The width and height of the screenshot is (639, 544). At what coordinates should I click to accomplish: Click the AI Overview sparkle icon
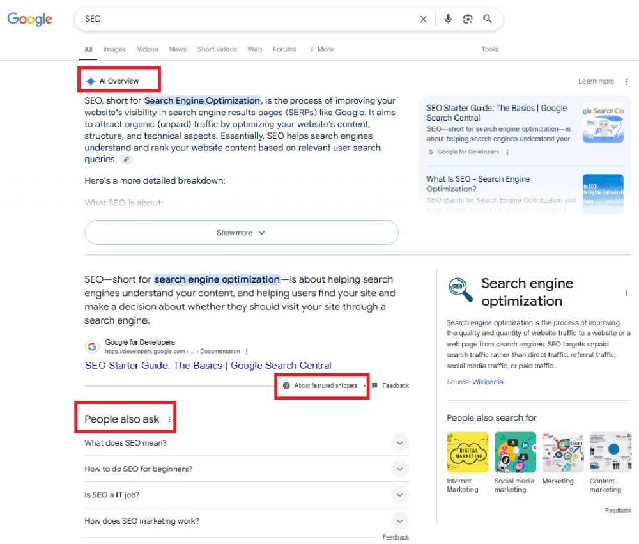(91, 81)
